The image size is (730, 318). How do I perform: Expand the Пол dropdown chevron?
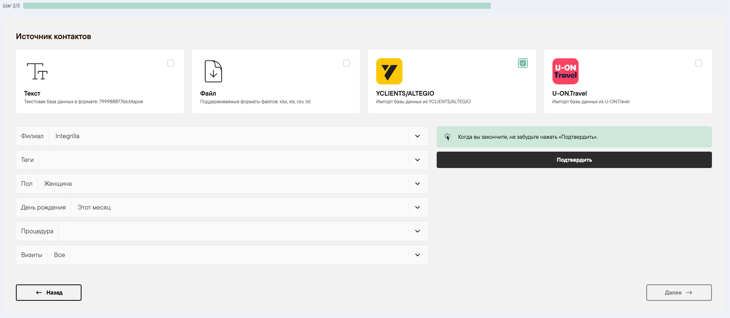(418, 184)
